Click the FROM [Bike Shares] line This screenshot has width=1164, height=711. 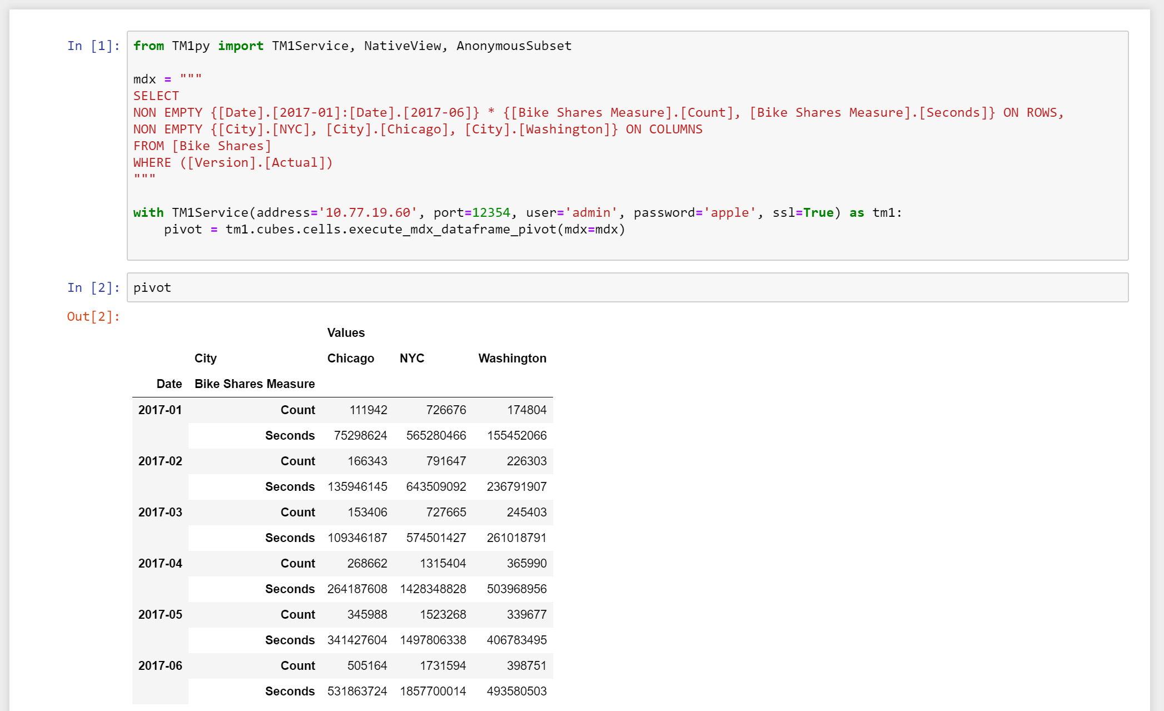click(x=202, y=146)
